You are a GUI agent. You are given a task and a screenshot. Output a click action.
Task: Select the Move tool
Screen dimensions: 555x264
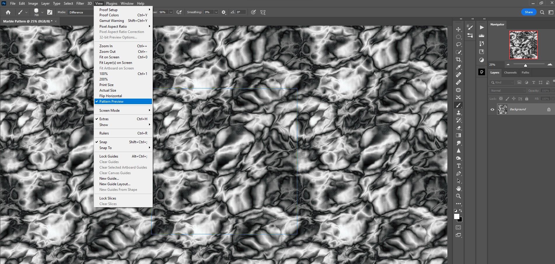point(458,29)
